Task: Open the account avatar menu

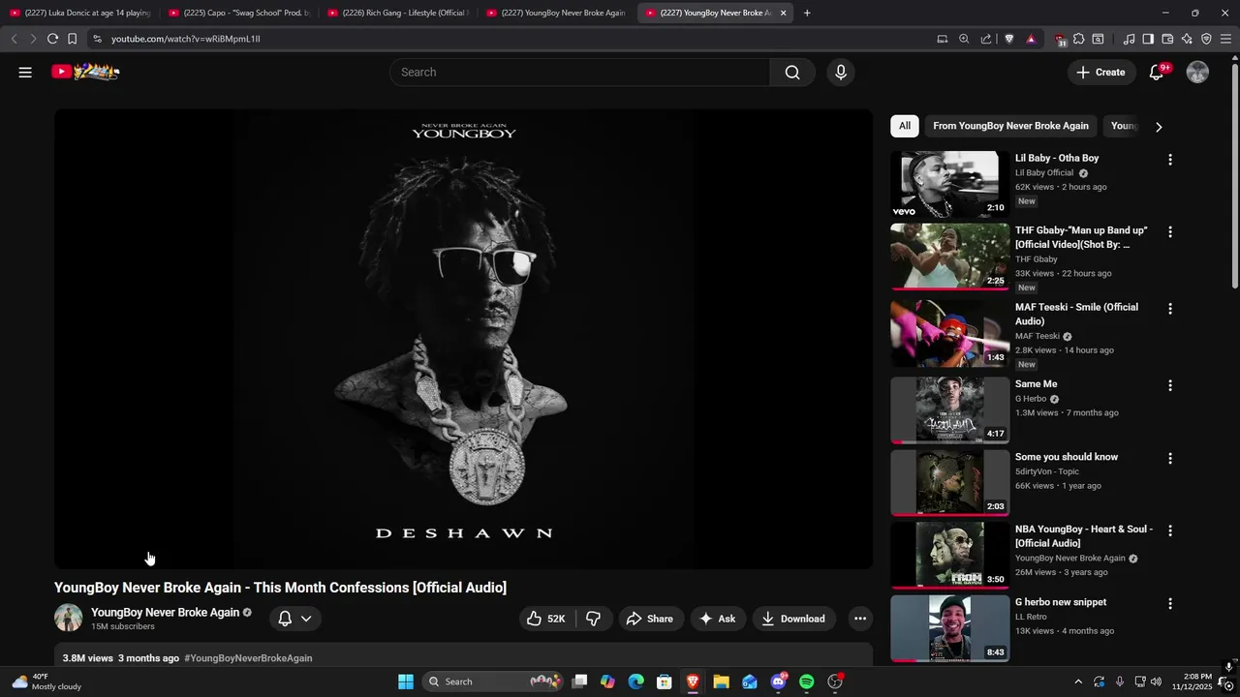Action: tap(1197, 73)
